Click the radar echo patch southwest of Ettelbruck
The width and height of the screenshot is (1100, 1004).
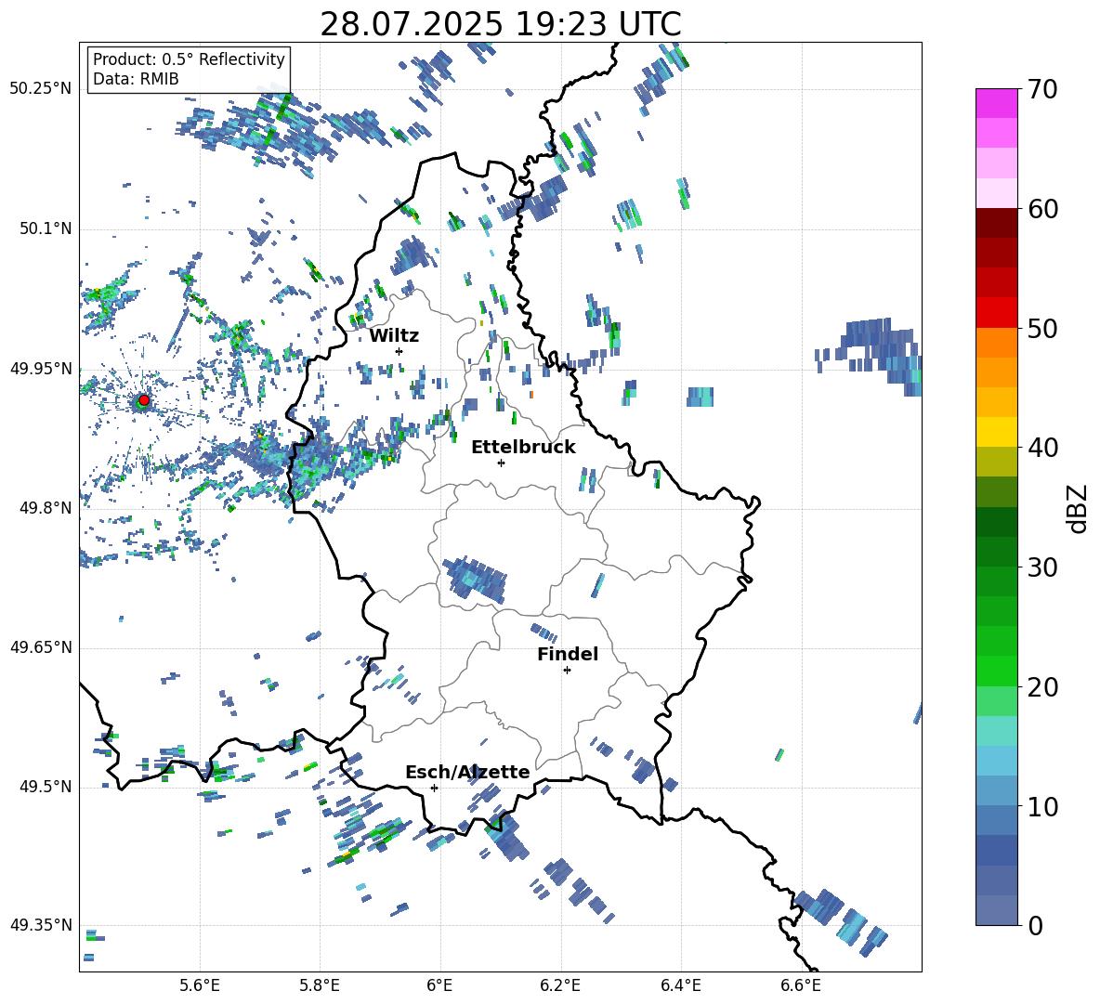[x=474, y=579]
